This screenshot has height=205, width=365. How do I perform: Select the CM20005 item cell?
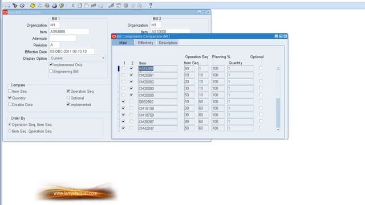[157, 95]
